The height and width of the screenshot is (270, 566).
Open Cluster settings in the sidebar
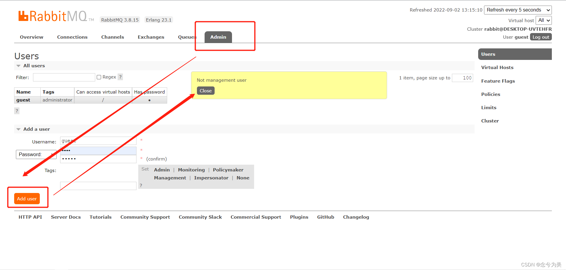point(490,120)
